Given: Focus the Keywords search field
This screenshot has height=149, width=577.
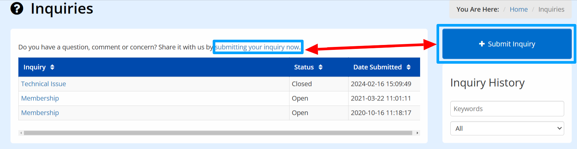Looking at the screenshot, I should coord(507,109).
